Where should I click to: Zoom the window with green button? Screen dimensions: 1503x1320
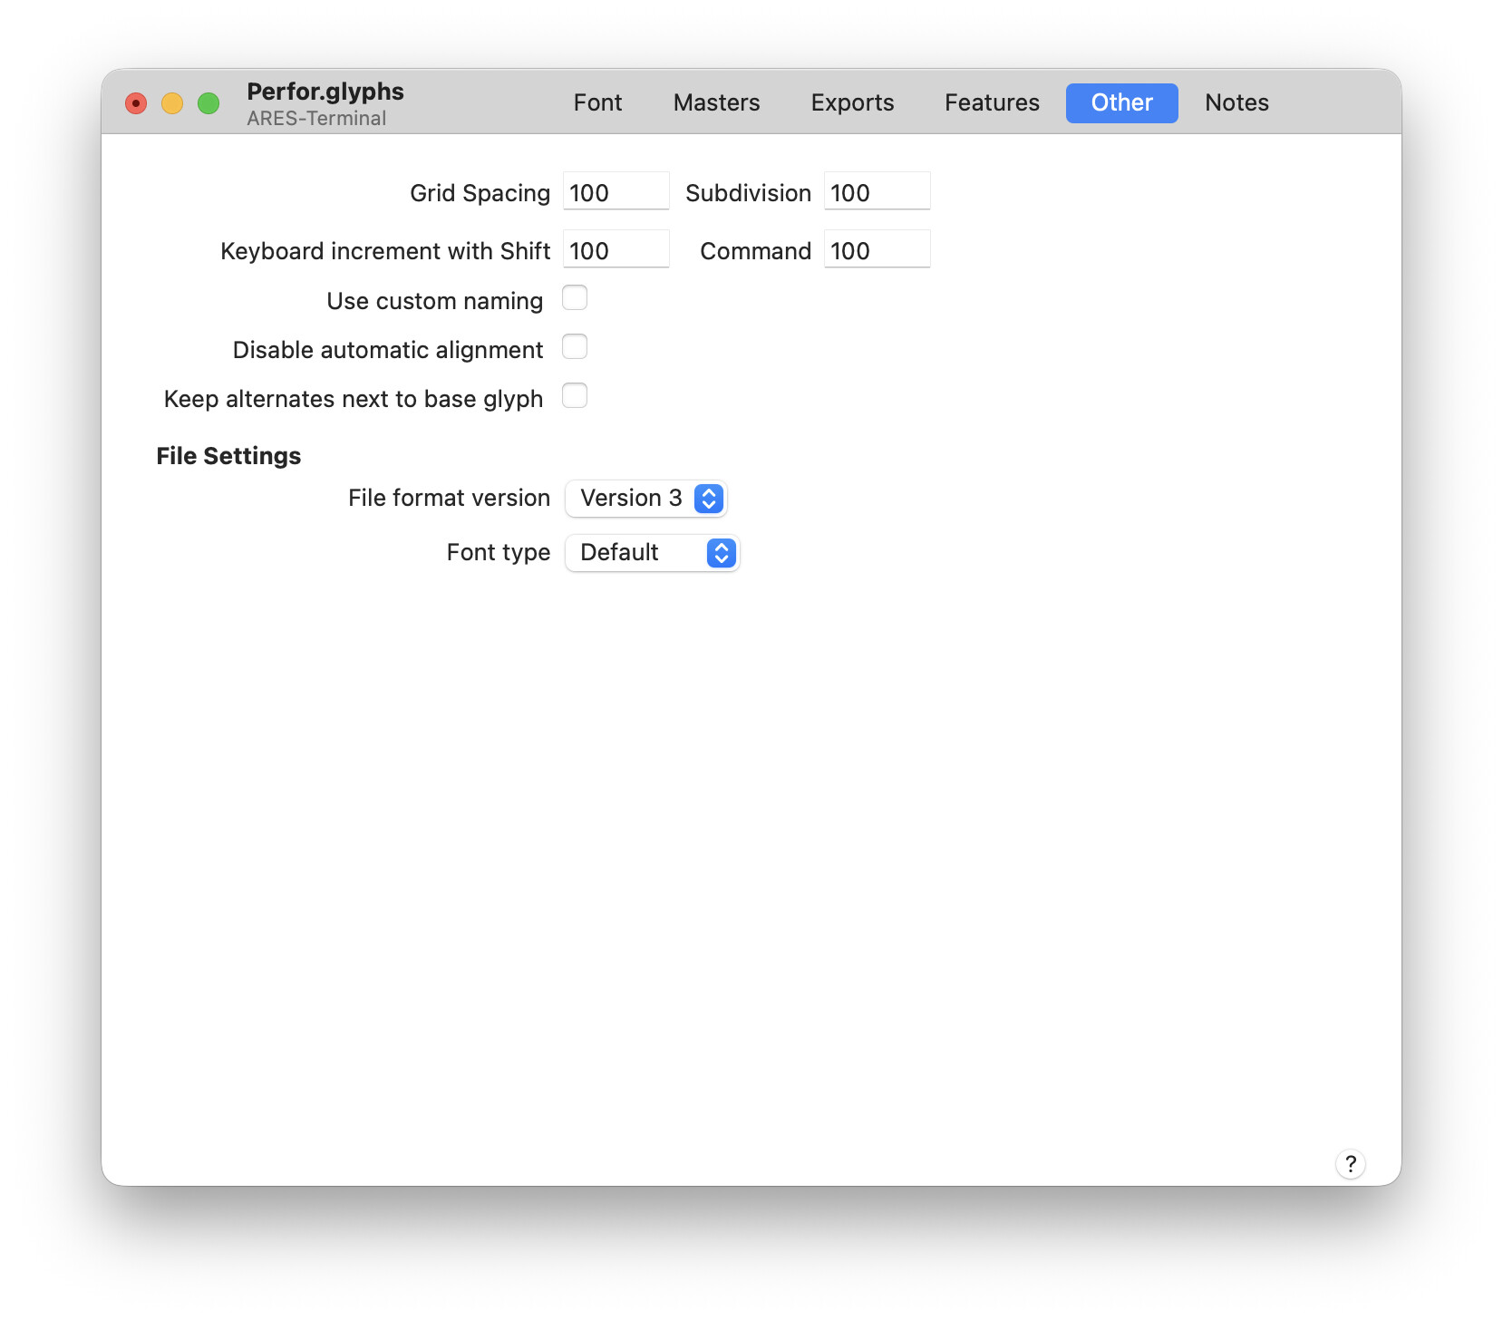[208, 103]
